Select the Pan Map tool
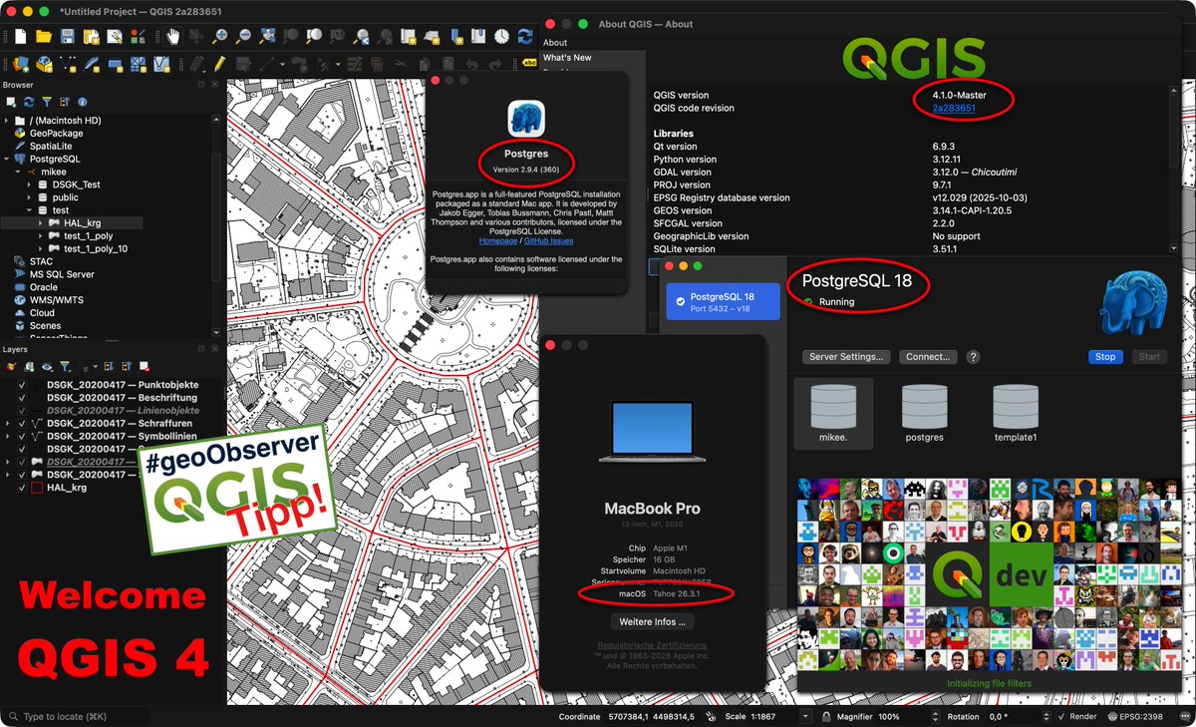This screenshot has height=727, width=1196. 170,35
